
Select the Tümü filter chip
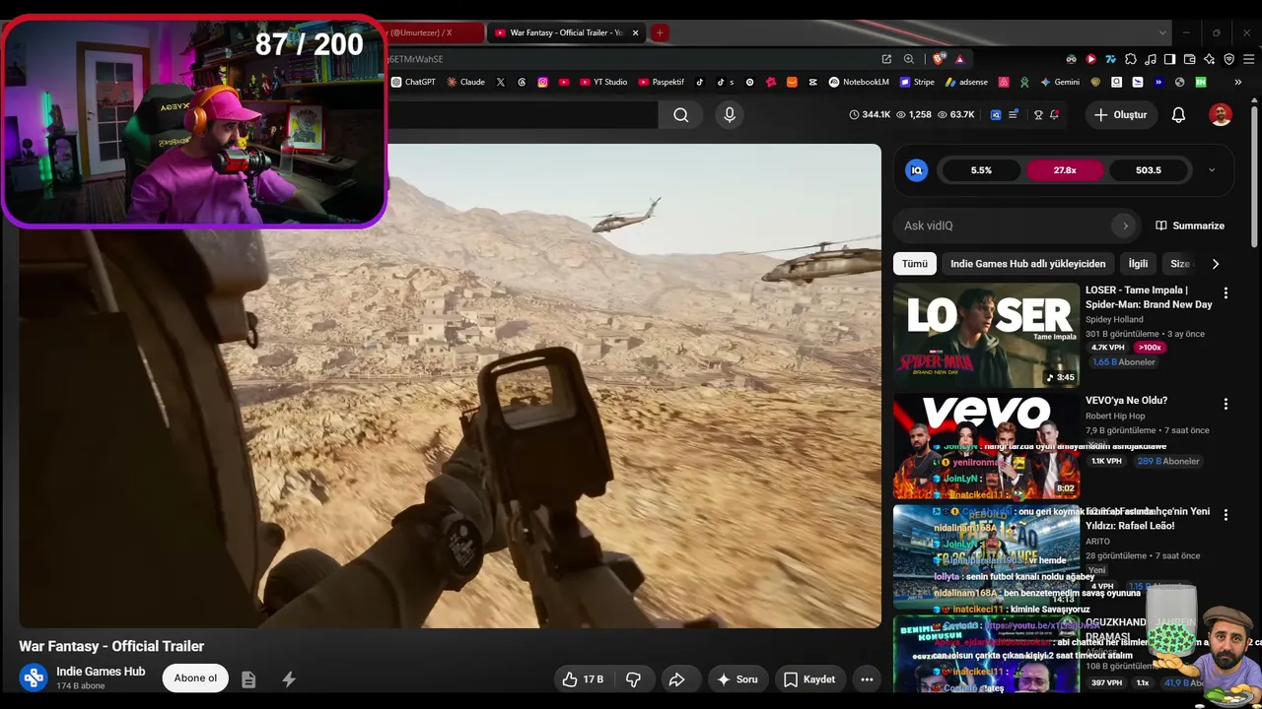point(915,264)
